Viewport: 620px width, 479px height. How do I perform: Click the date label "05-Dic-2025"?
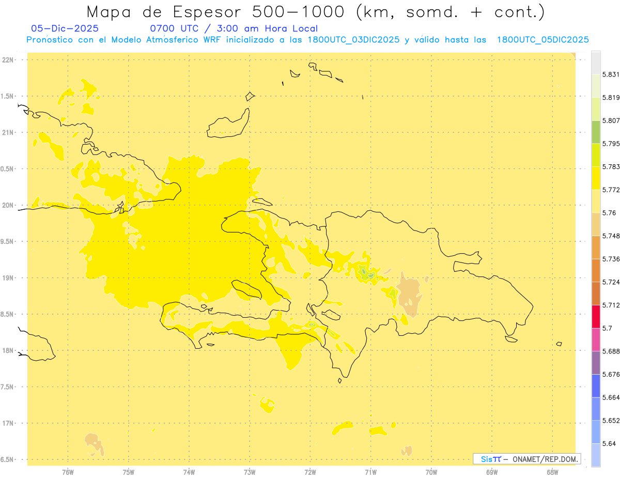coord(65,28)
